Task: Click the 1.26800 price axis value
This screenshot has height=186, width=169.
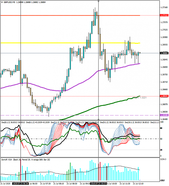Action: (x=164, y=67)
